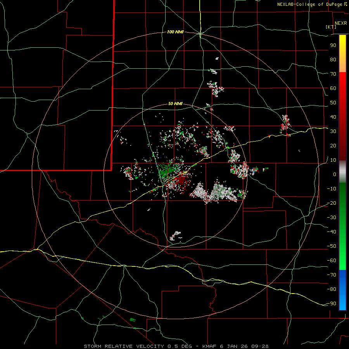Click the NEXR label above the color bar

[x=341, y=23]
